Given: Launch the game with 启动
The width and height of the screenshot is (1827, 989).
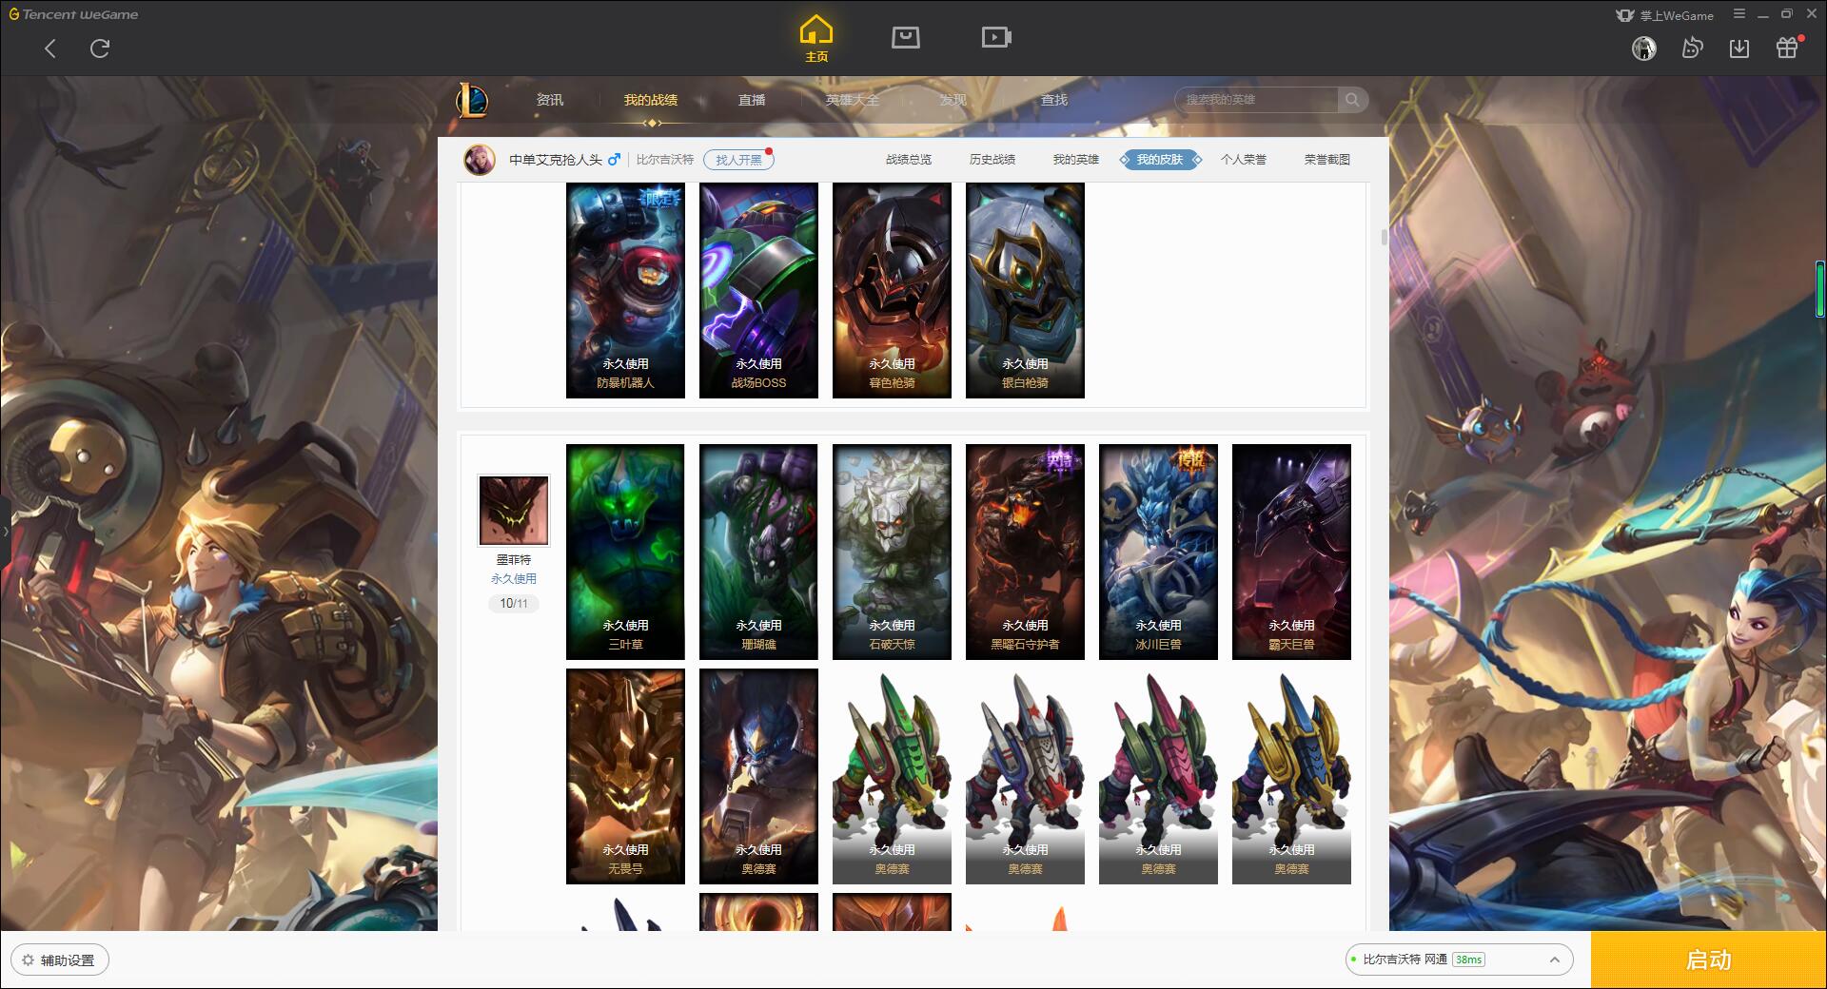Looking at the screenshot, I should coord(1708,960).
